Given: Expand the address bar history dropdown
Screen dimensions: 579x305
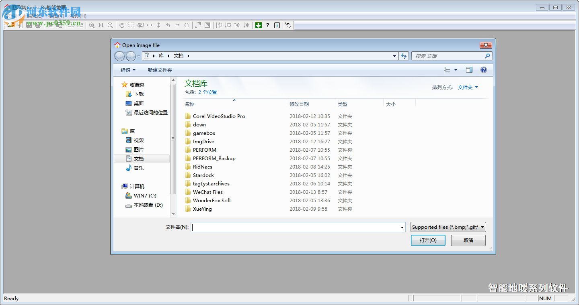Looking at the screenshot, I should pyautogui.click(x=394, y=56).
